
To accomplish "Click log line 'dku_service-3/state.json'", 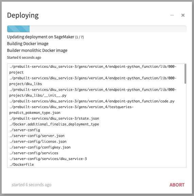I will (x=54, y=118).
